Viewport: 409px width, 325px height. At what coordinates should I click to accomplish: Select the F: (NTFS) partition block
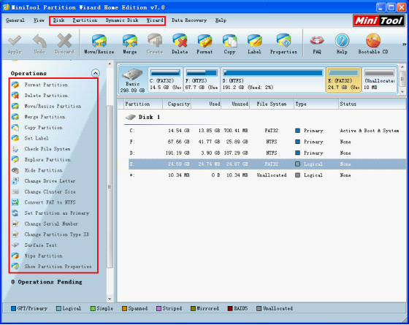[202, 80]
